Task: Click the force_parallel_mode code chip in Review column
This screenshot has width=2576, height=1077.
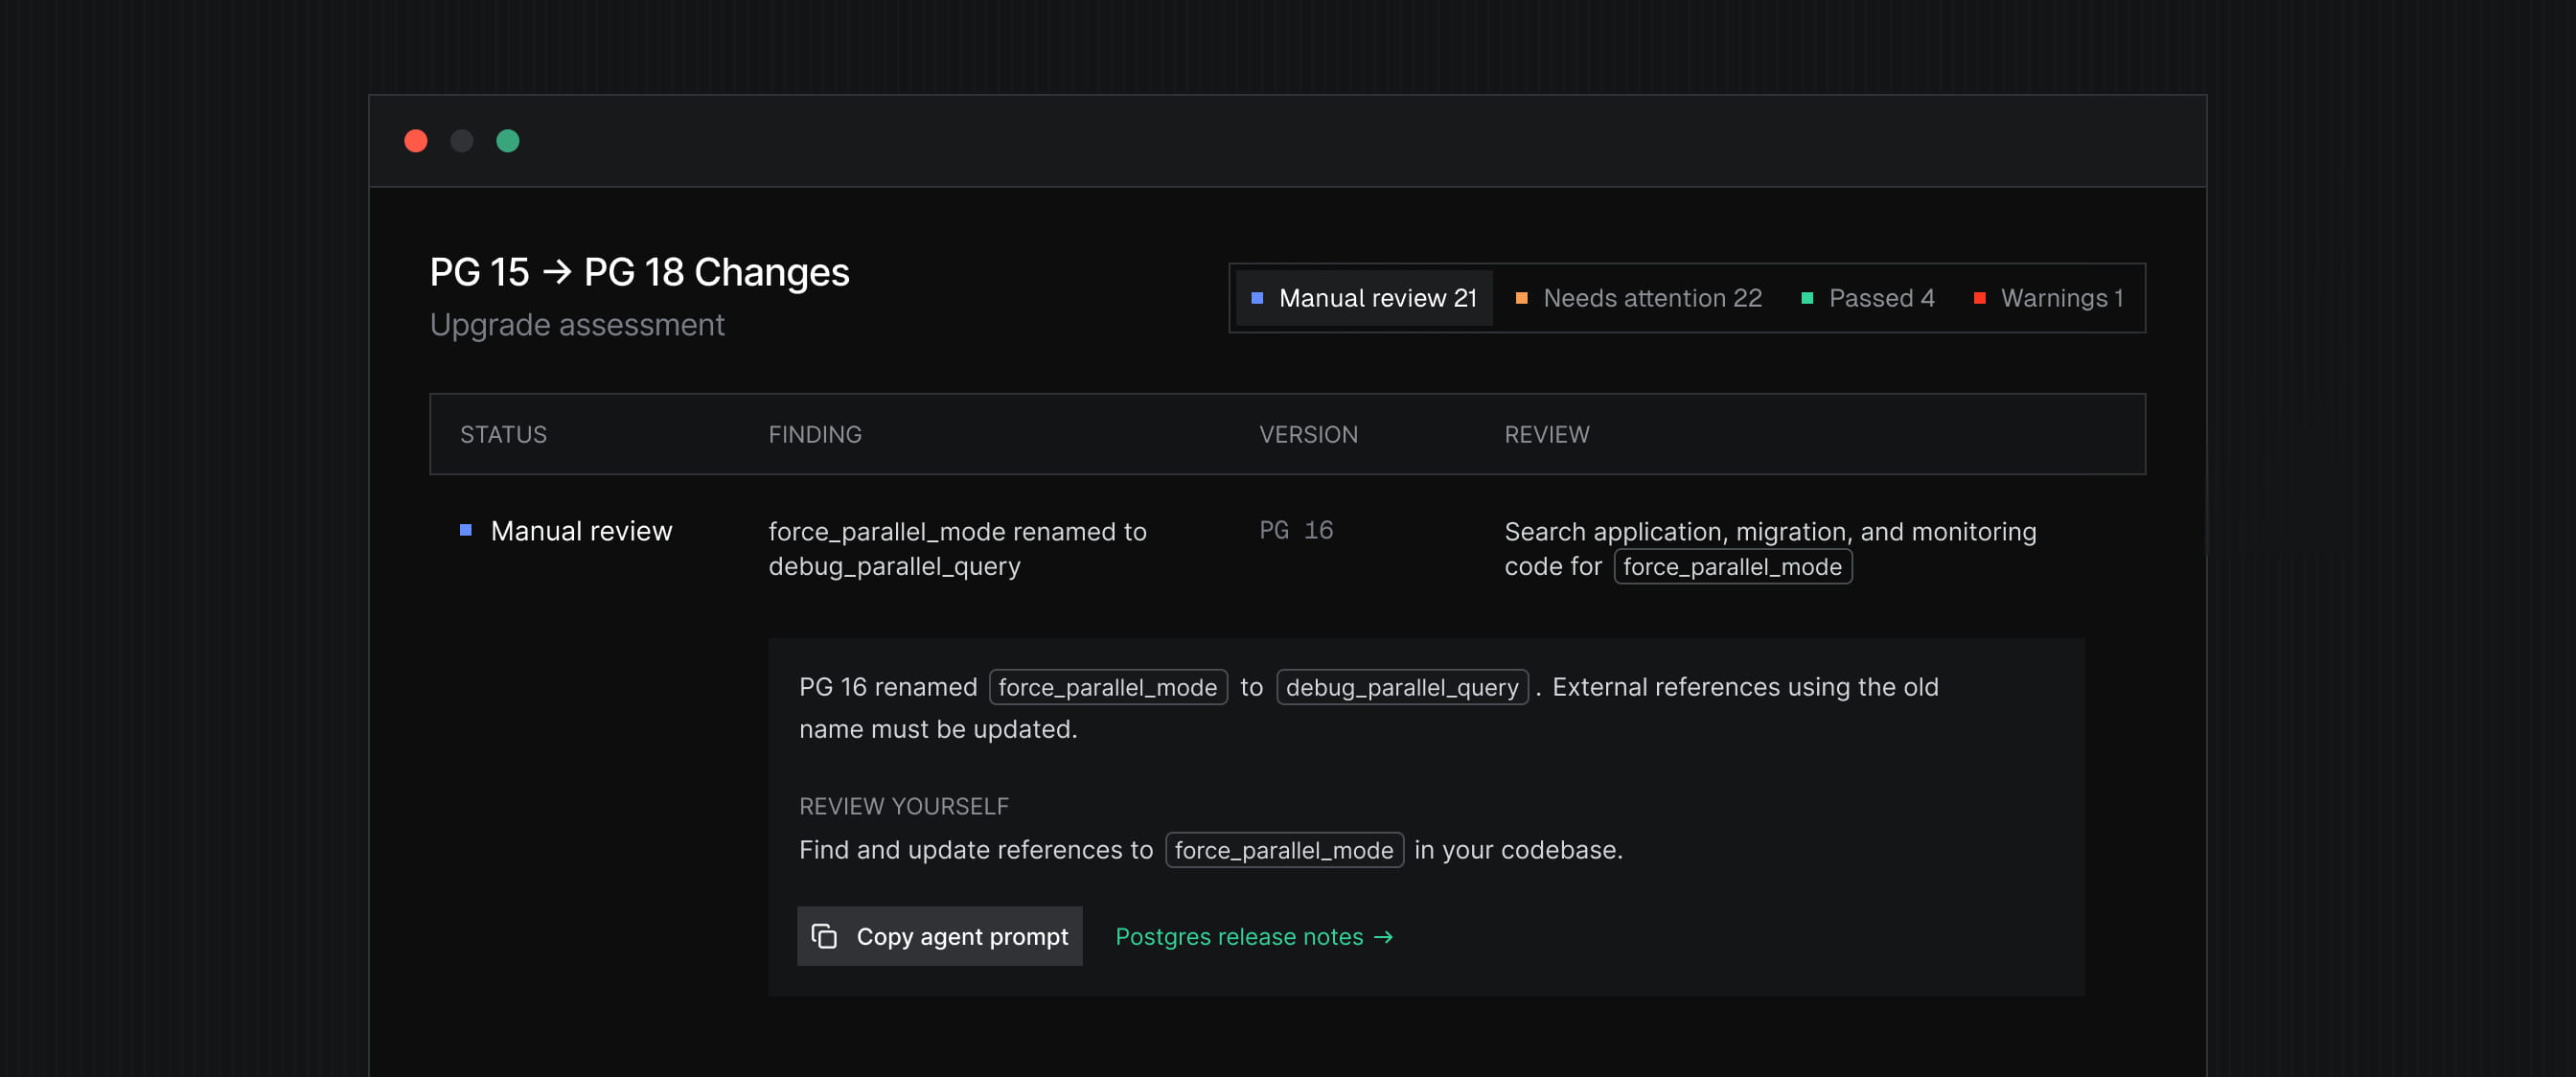Action: coord(1732,567)
